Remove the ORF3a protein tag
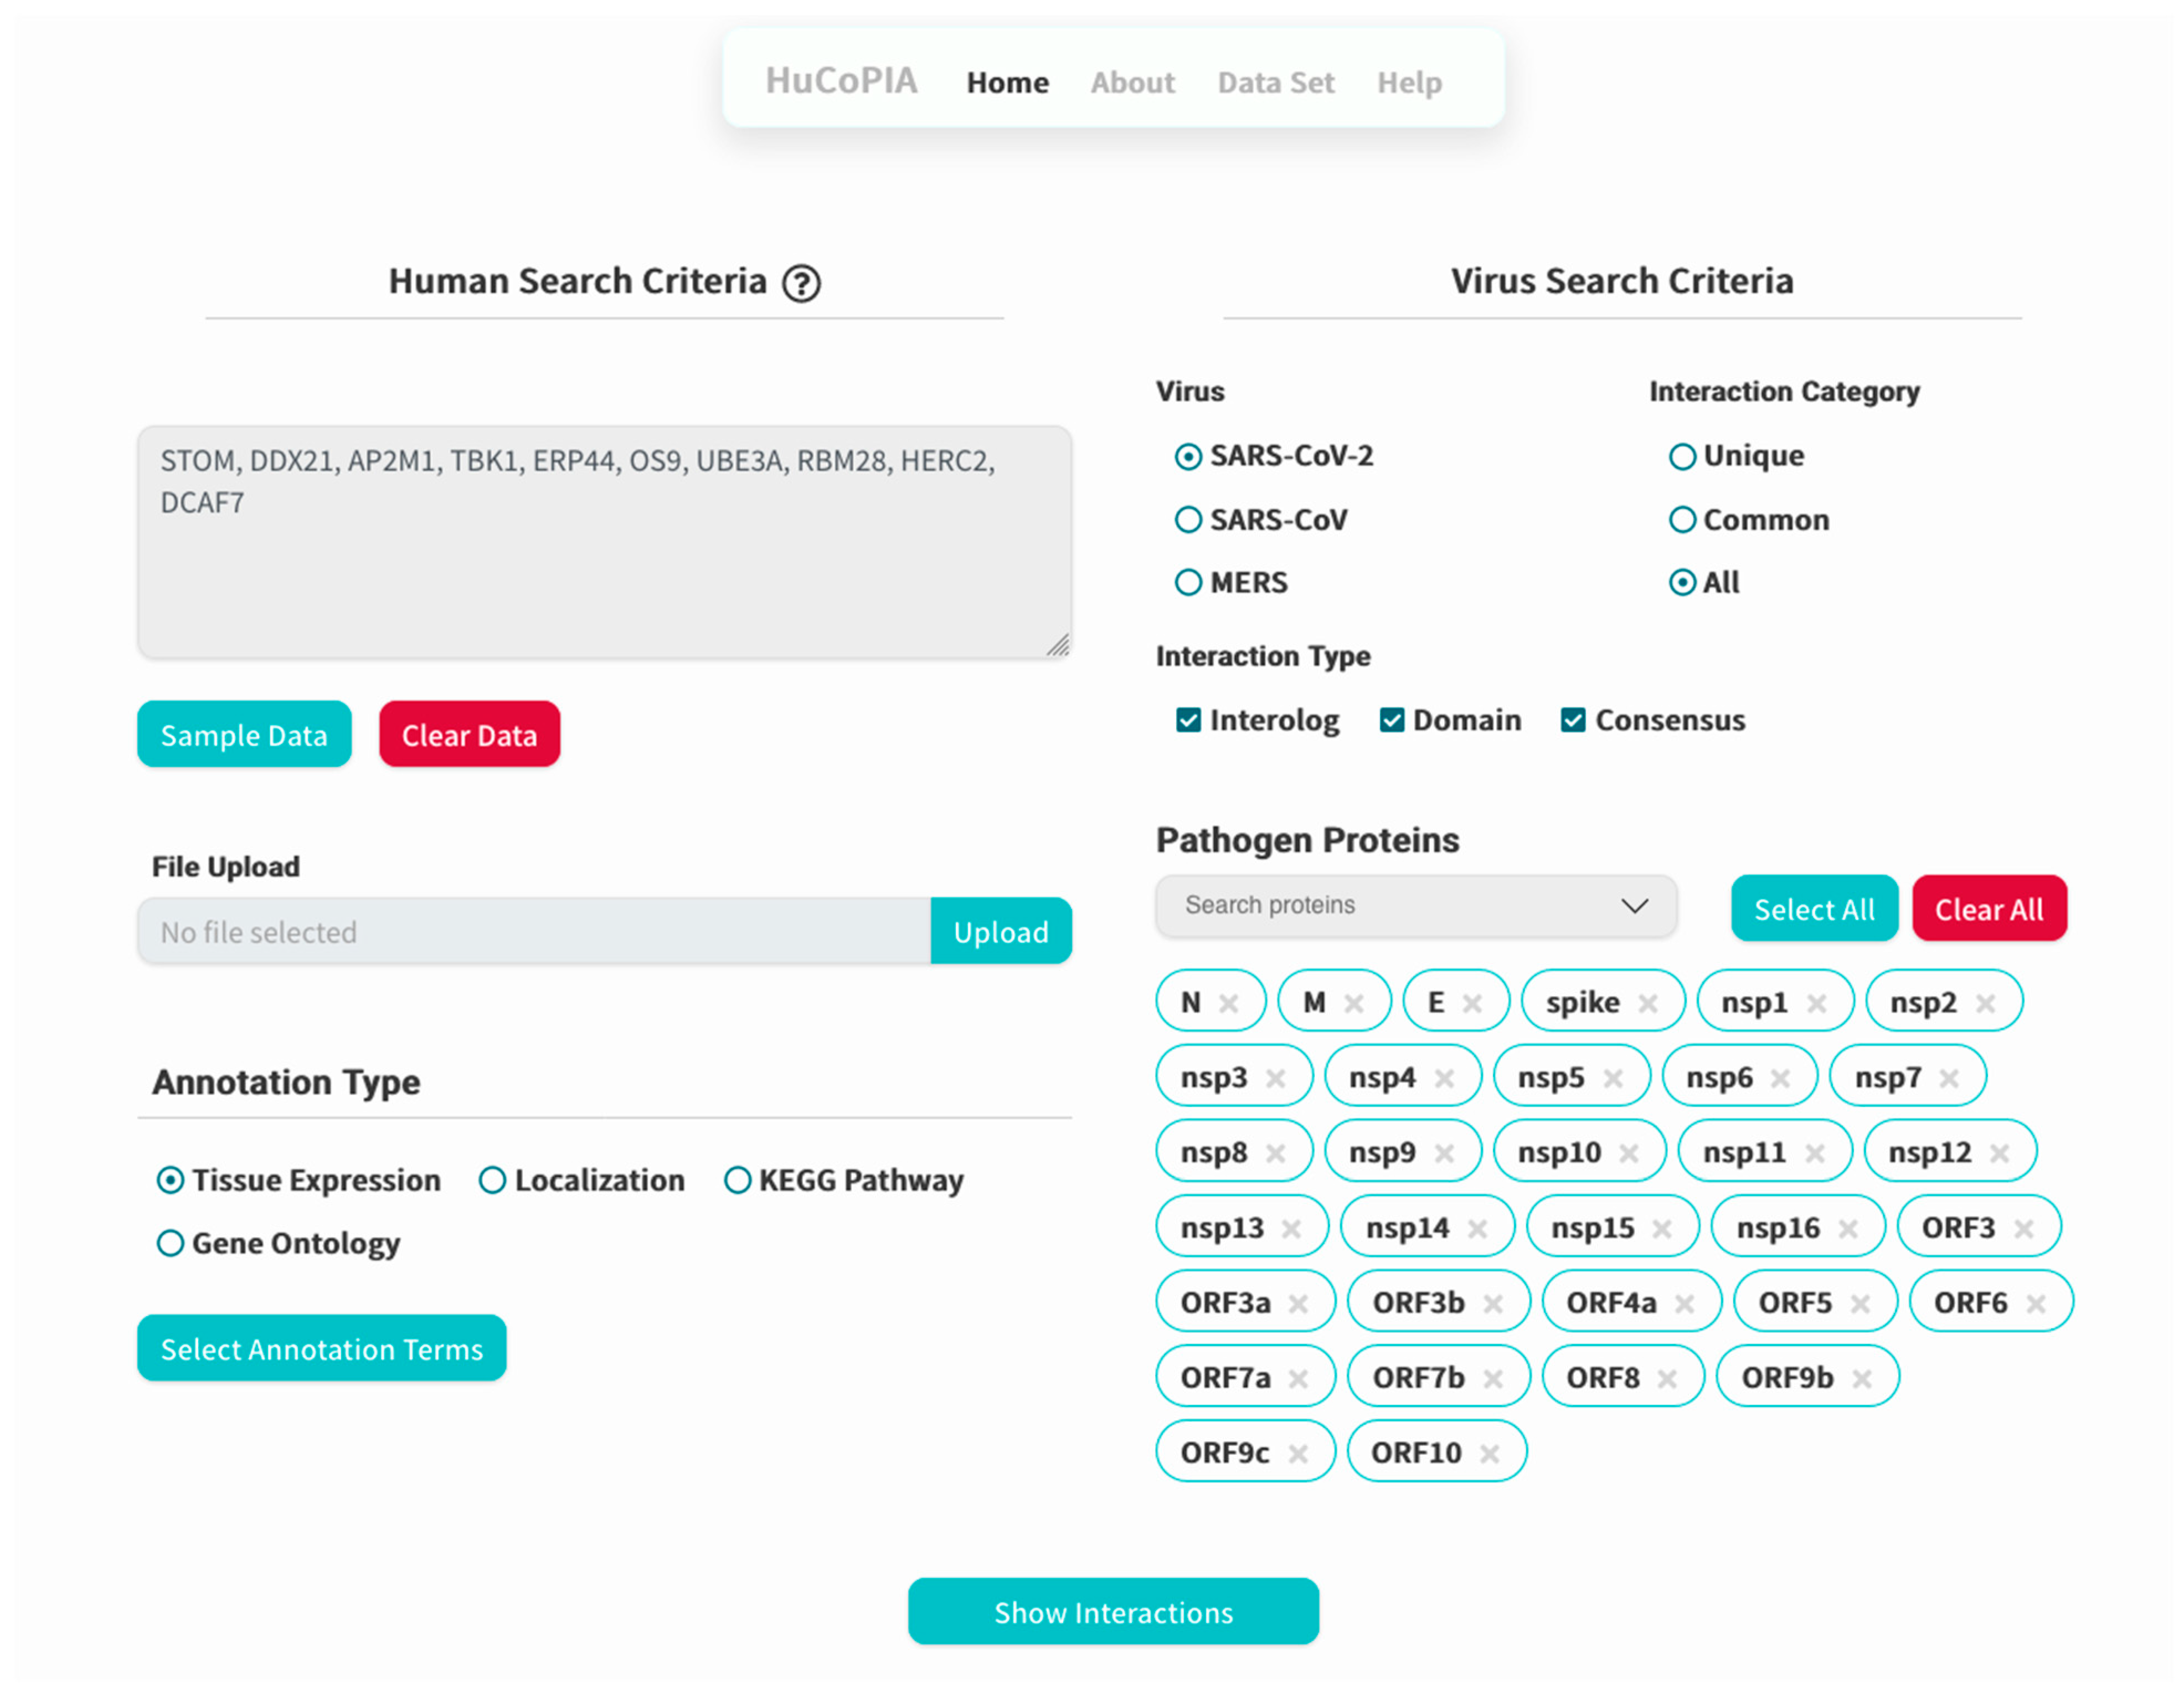This screenshot has width=2184, height=1694. coord(1298,1303)
